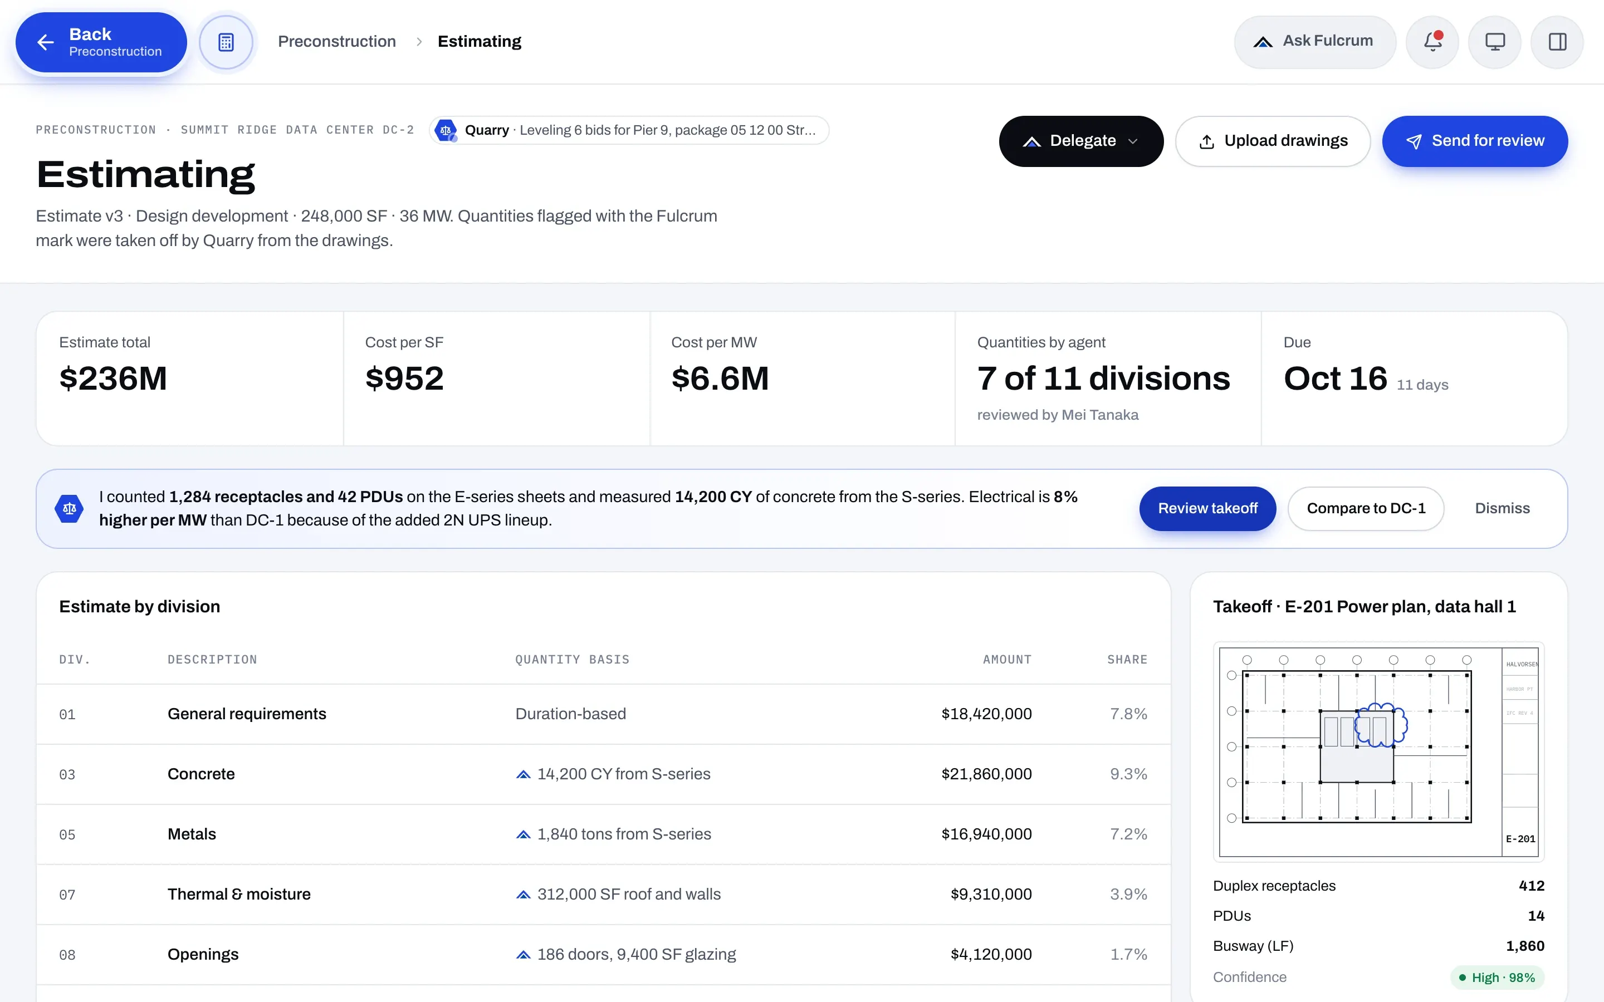Click Upload drawings button
This screenshot has width=1604, height=1002.
[1273, 141]
